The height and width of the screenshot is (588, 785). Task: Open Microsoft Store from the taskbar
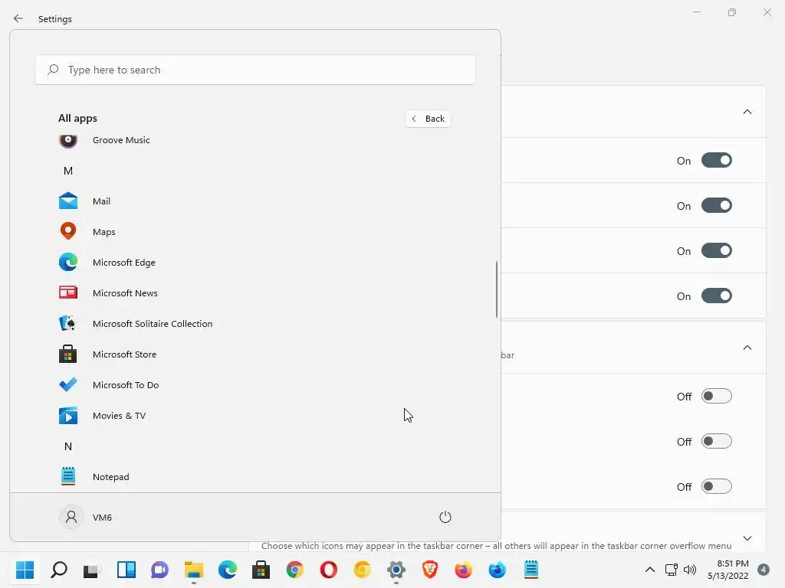[x=261, y=570]
